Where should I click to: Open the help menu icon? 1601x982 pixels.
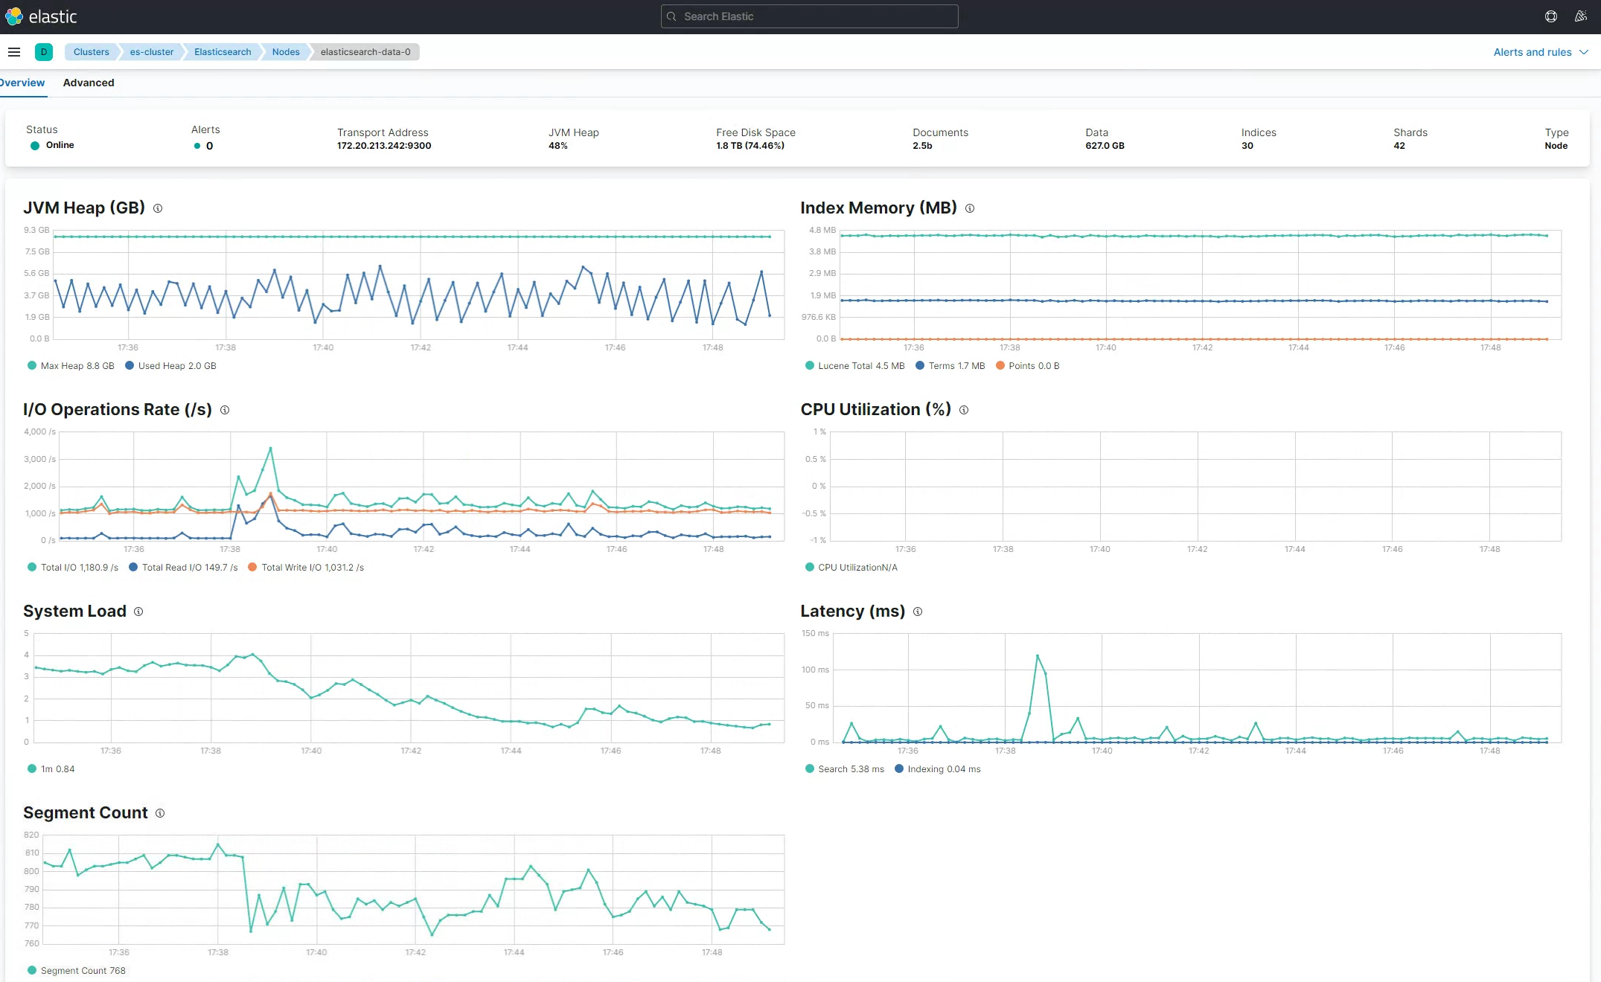[1551, 16]
